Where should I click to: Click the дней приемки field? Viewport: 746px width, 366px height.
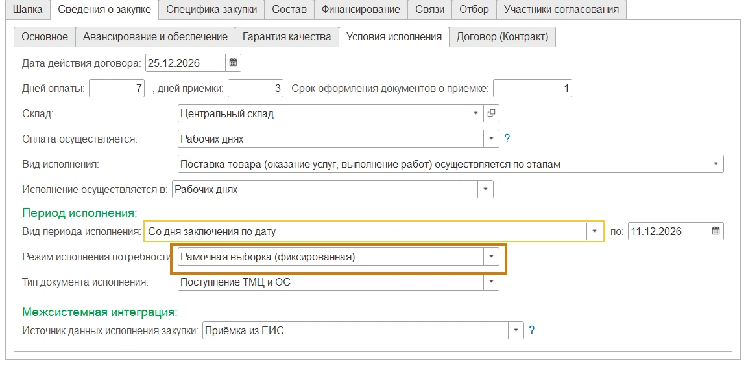[x=256, y=88]
